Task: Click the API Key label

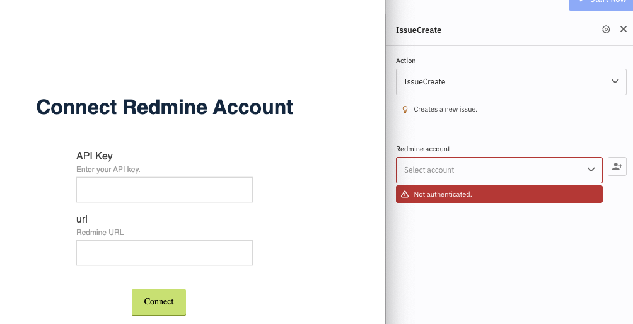Action: point(95,156)
